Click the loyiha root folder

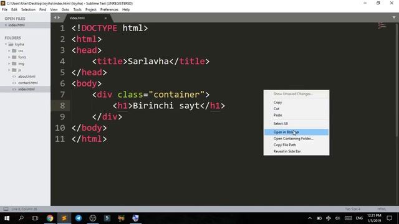[x=19, y=44]
